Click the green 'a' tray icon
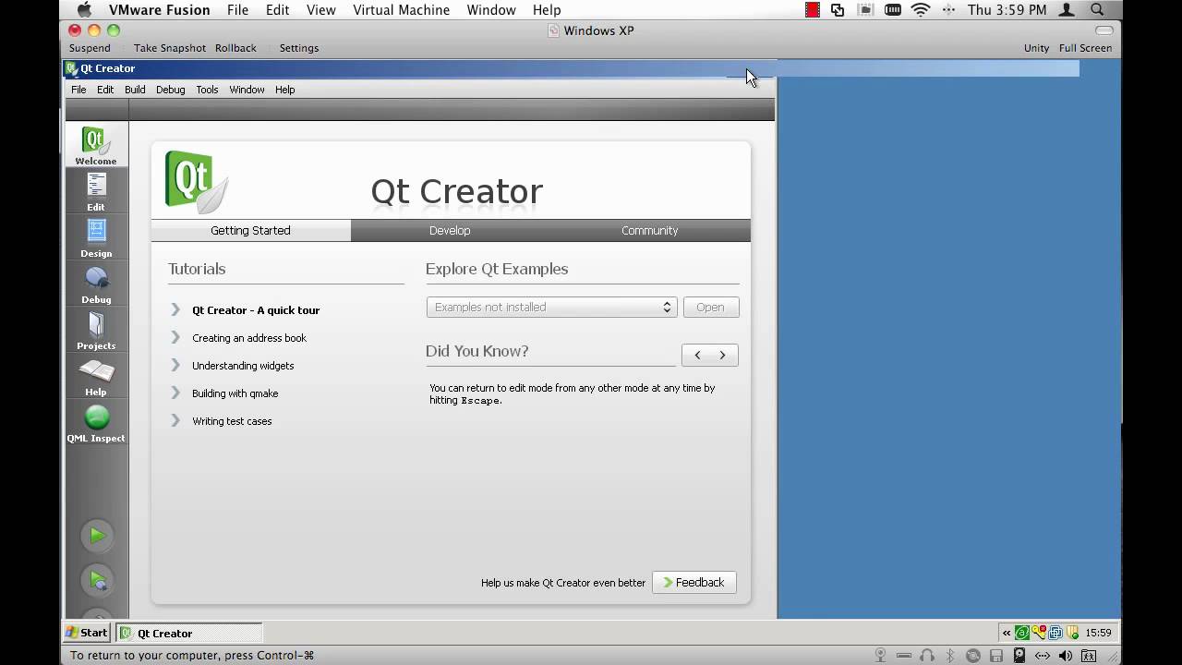This screenshot has height=665, width=1182. pos(1022,633)
